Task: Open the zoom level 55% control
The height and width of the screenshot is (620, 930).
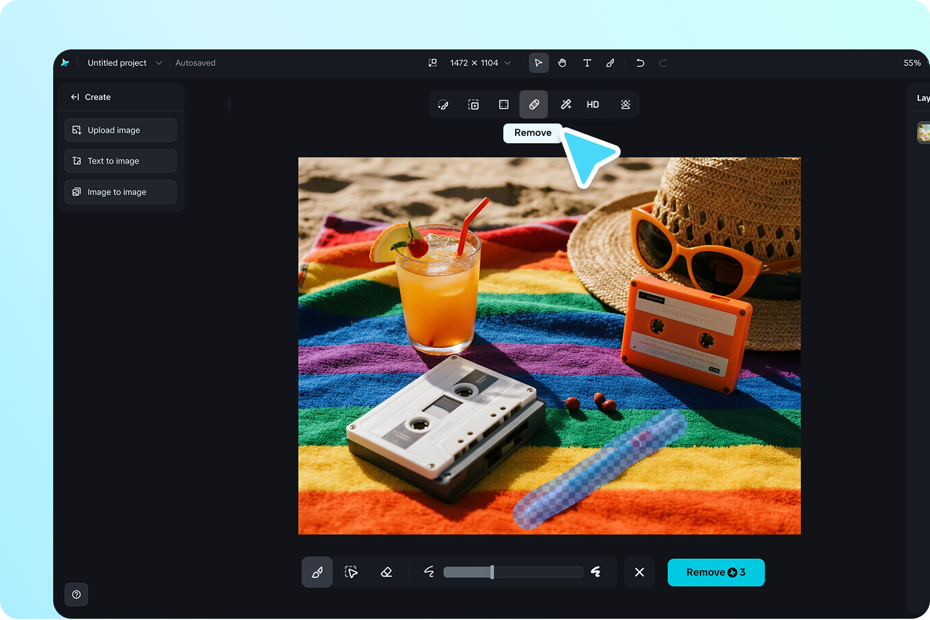Action: click(x=913, y=62)
